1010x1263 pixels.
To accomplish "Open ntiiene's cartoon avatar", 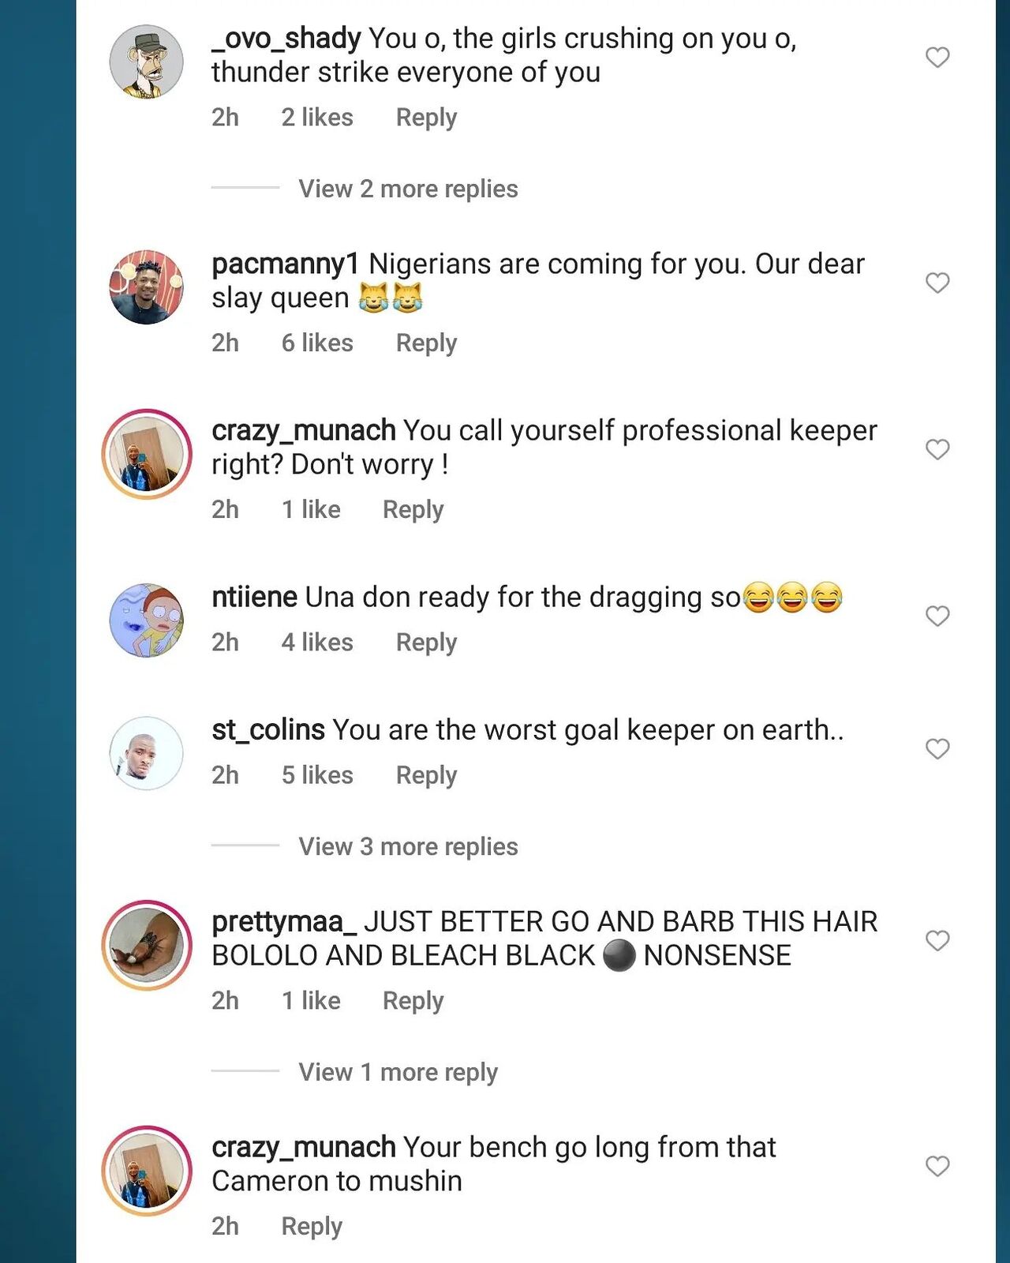I will 146,620.
